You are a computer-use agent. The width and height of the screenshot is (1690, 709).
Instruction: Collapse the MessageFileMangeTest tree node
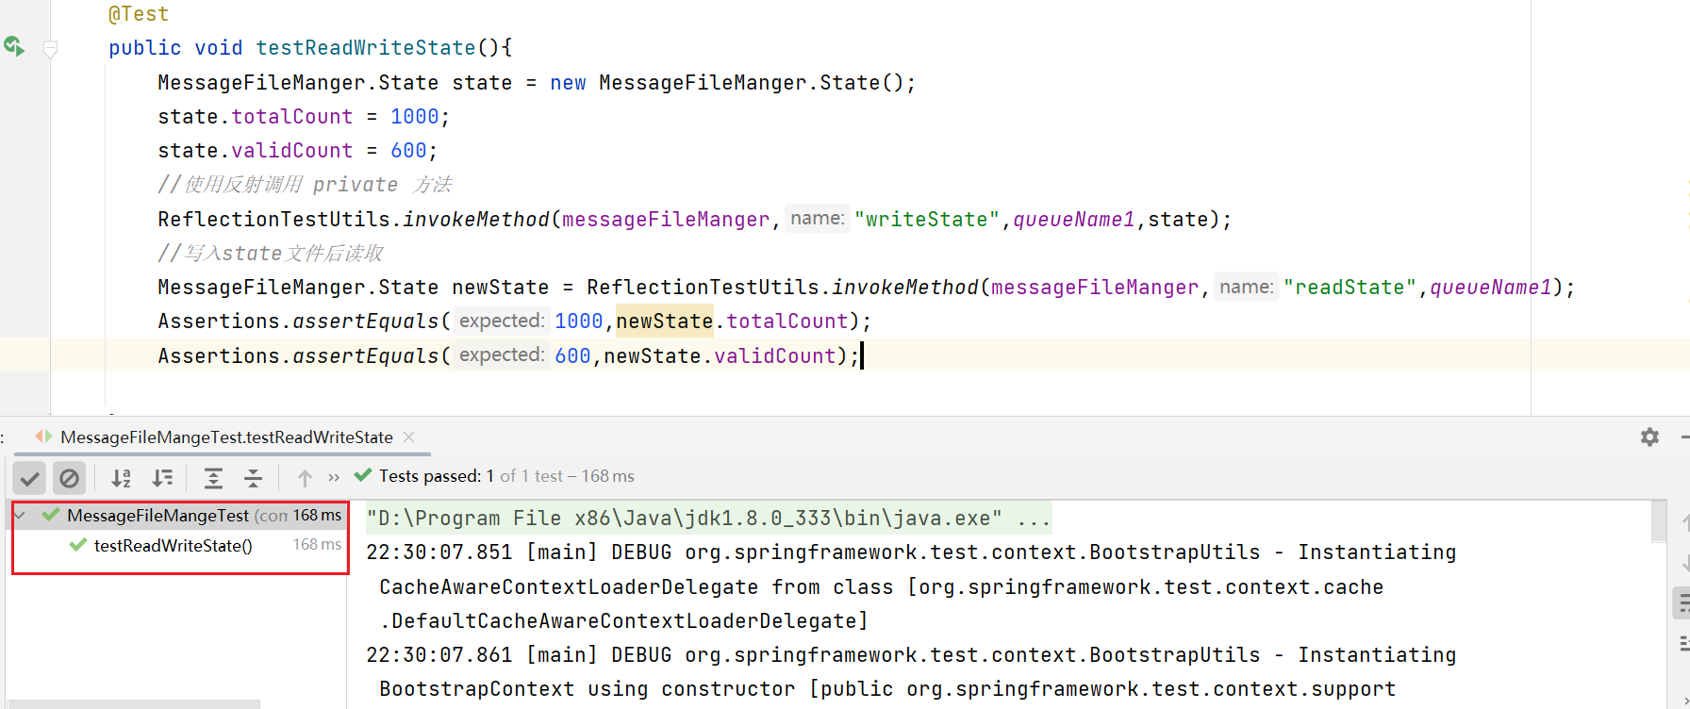click(x=20, y=516)
